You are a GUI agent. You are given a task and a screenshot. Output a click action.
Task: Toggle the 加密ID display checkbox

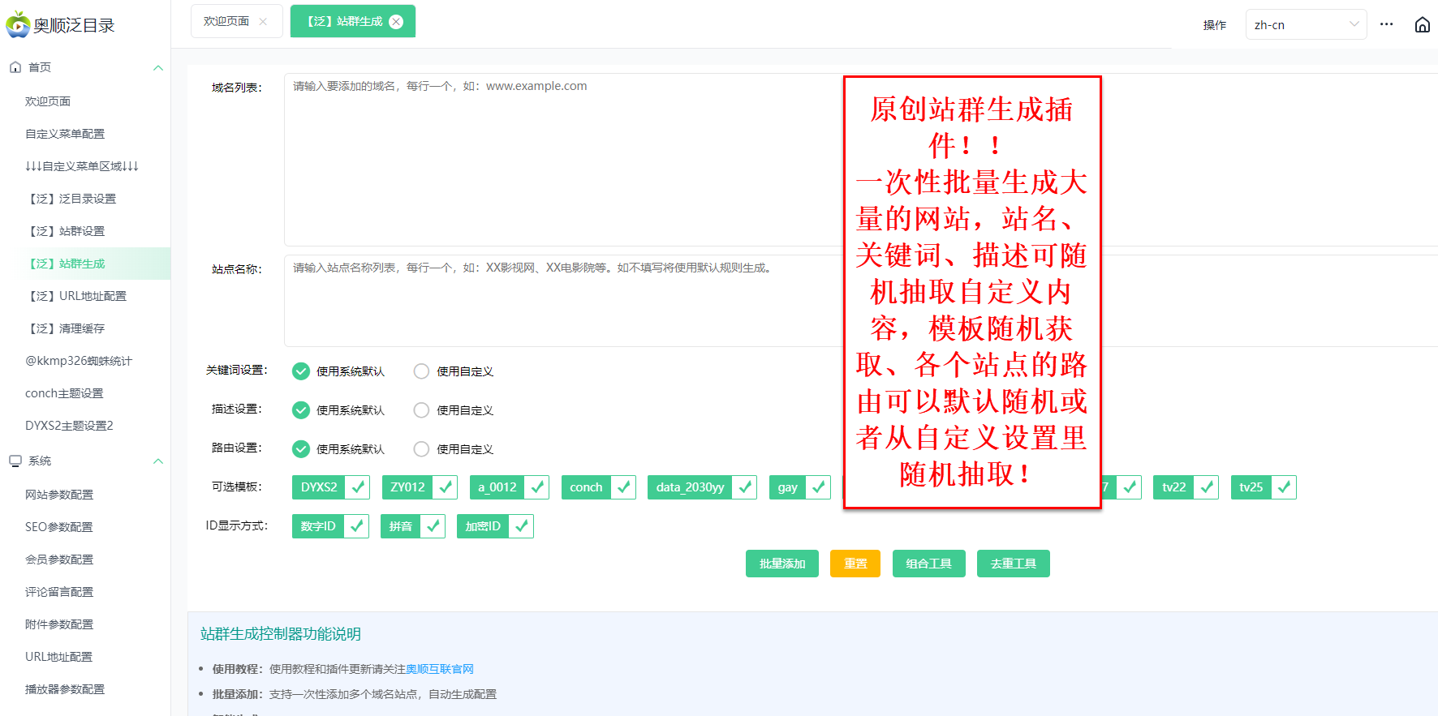click(x=495, y=526)
